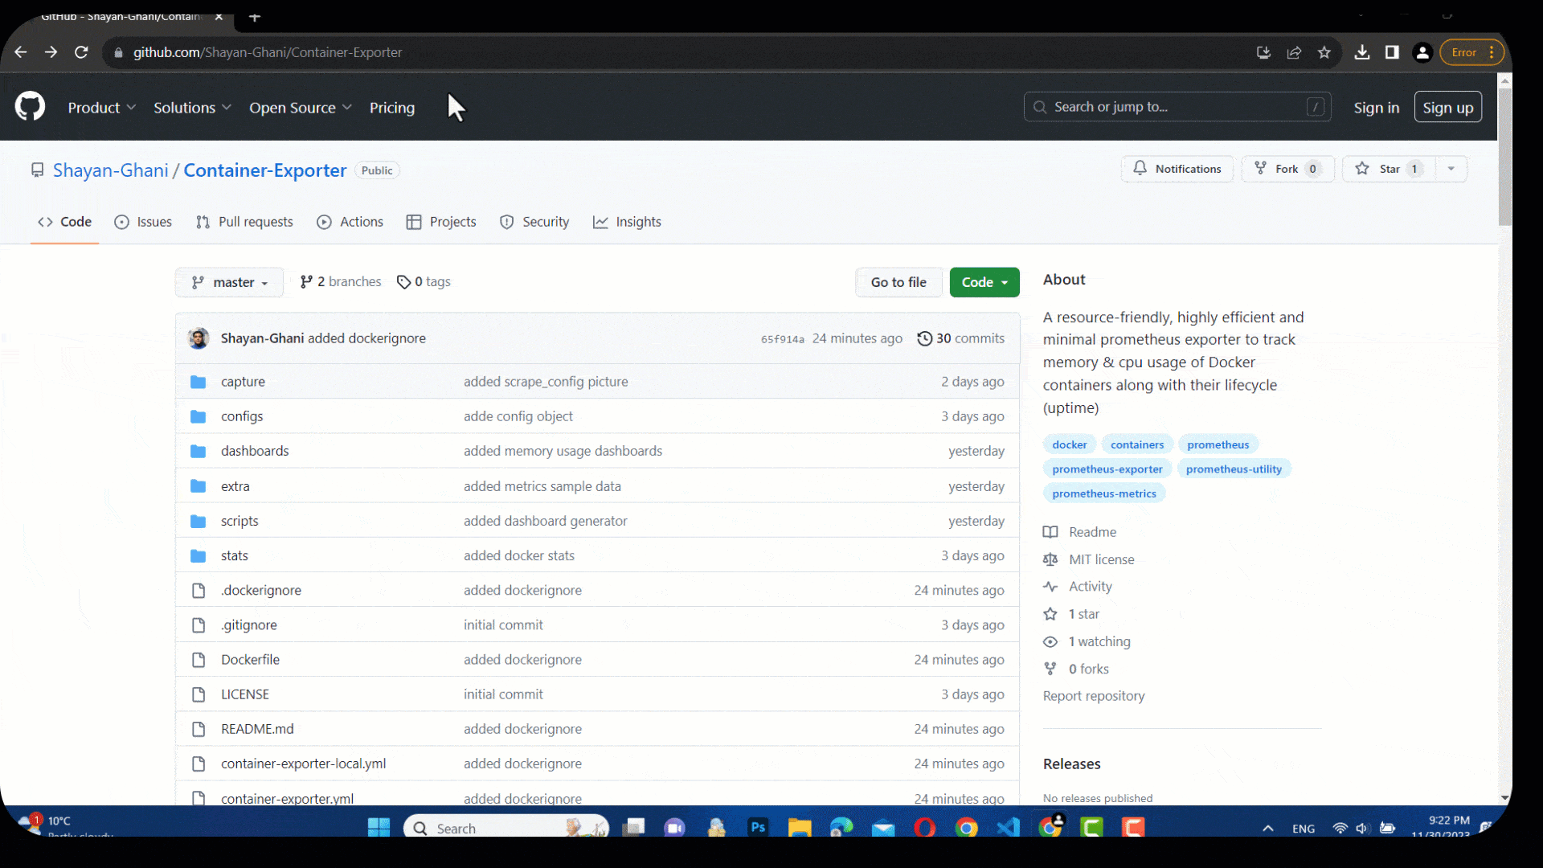Open a new browser tab
This screenshot has height=868, width=1543.
255,17
